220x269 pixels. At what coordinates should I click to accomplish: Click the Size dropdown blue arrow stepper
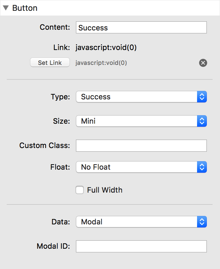(202, 121)
